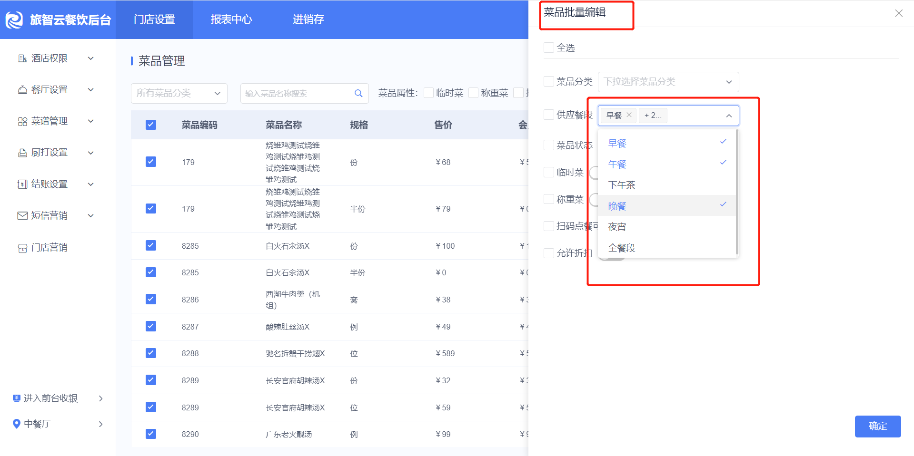Click the 售价 column header
914x456 pixels.
click(443, 125)
